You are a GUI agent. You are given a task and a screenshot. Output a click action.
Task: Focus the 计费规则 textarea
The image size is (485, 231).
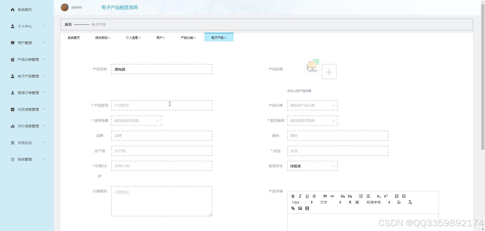[161, 201]
